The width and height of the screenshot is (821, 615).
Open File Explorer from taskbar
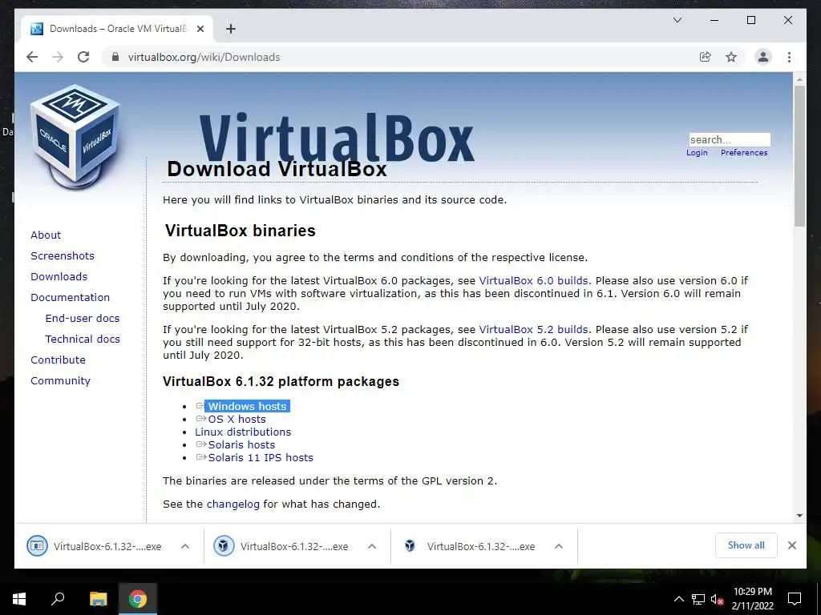point(98,599)
